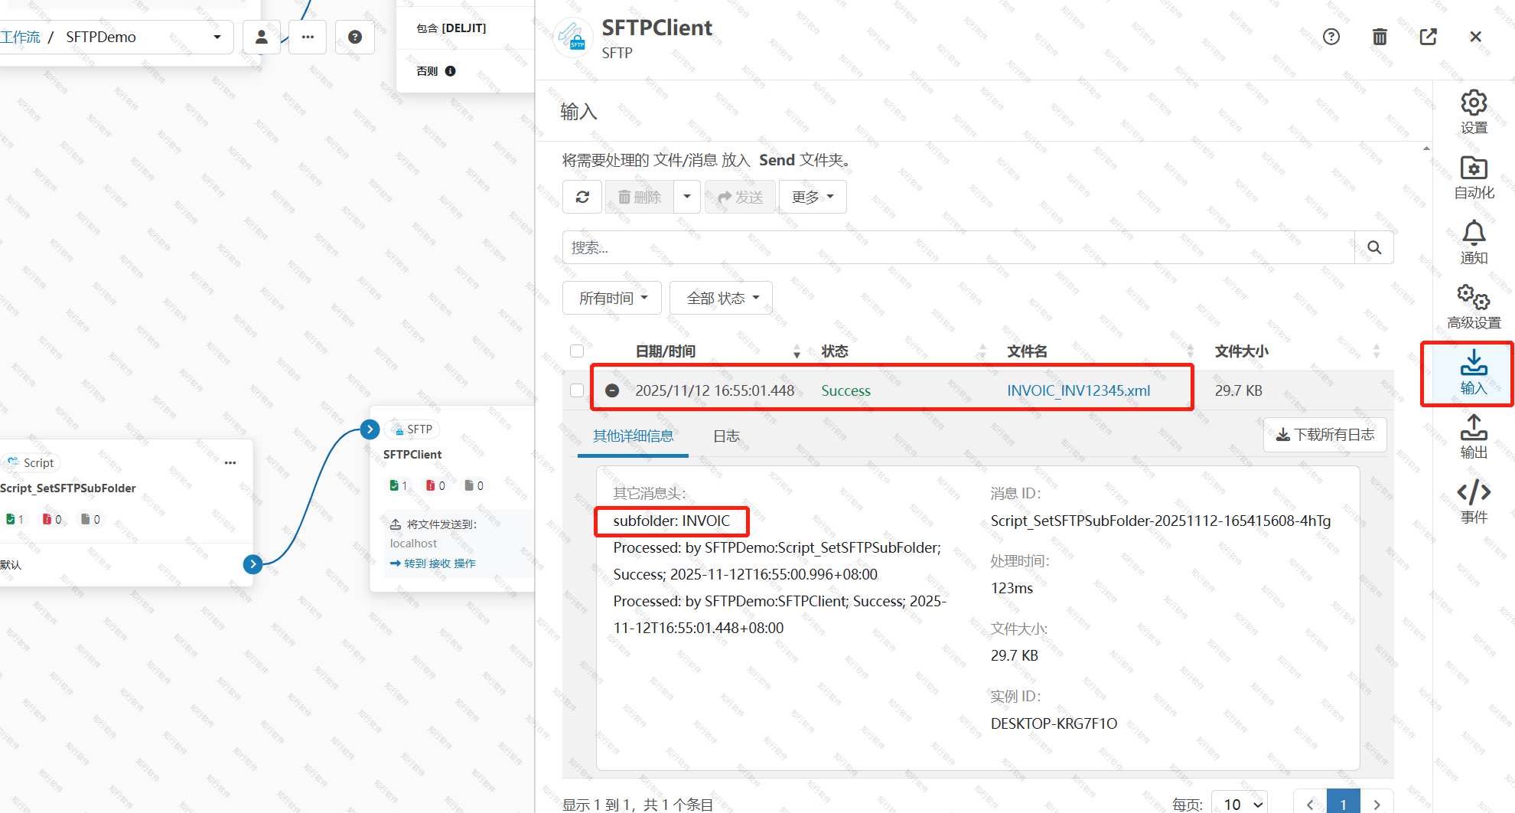This screenshot has height=813, width=1515.
Task: Switch to the 输入 input tab
Action: 1474,373
